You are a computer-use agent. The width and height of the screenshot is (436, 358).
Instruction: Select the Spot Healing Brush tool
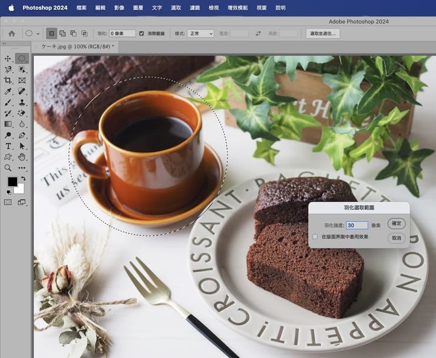(22, 91)
